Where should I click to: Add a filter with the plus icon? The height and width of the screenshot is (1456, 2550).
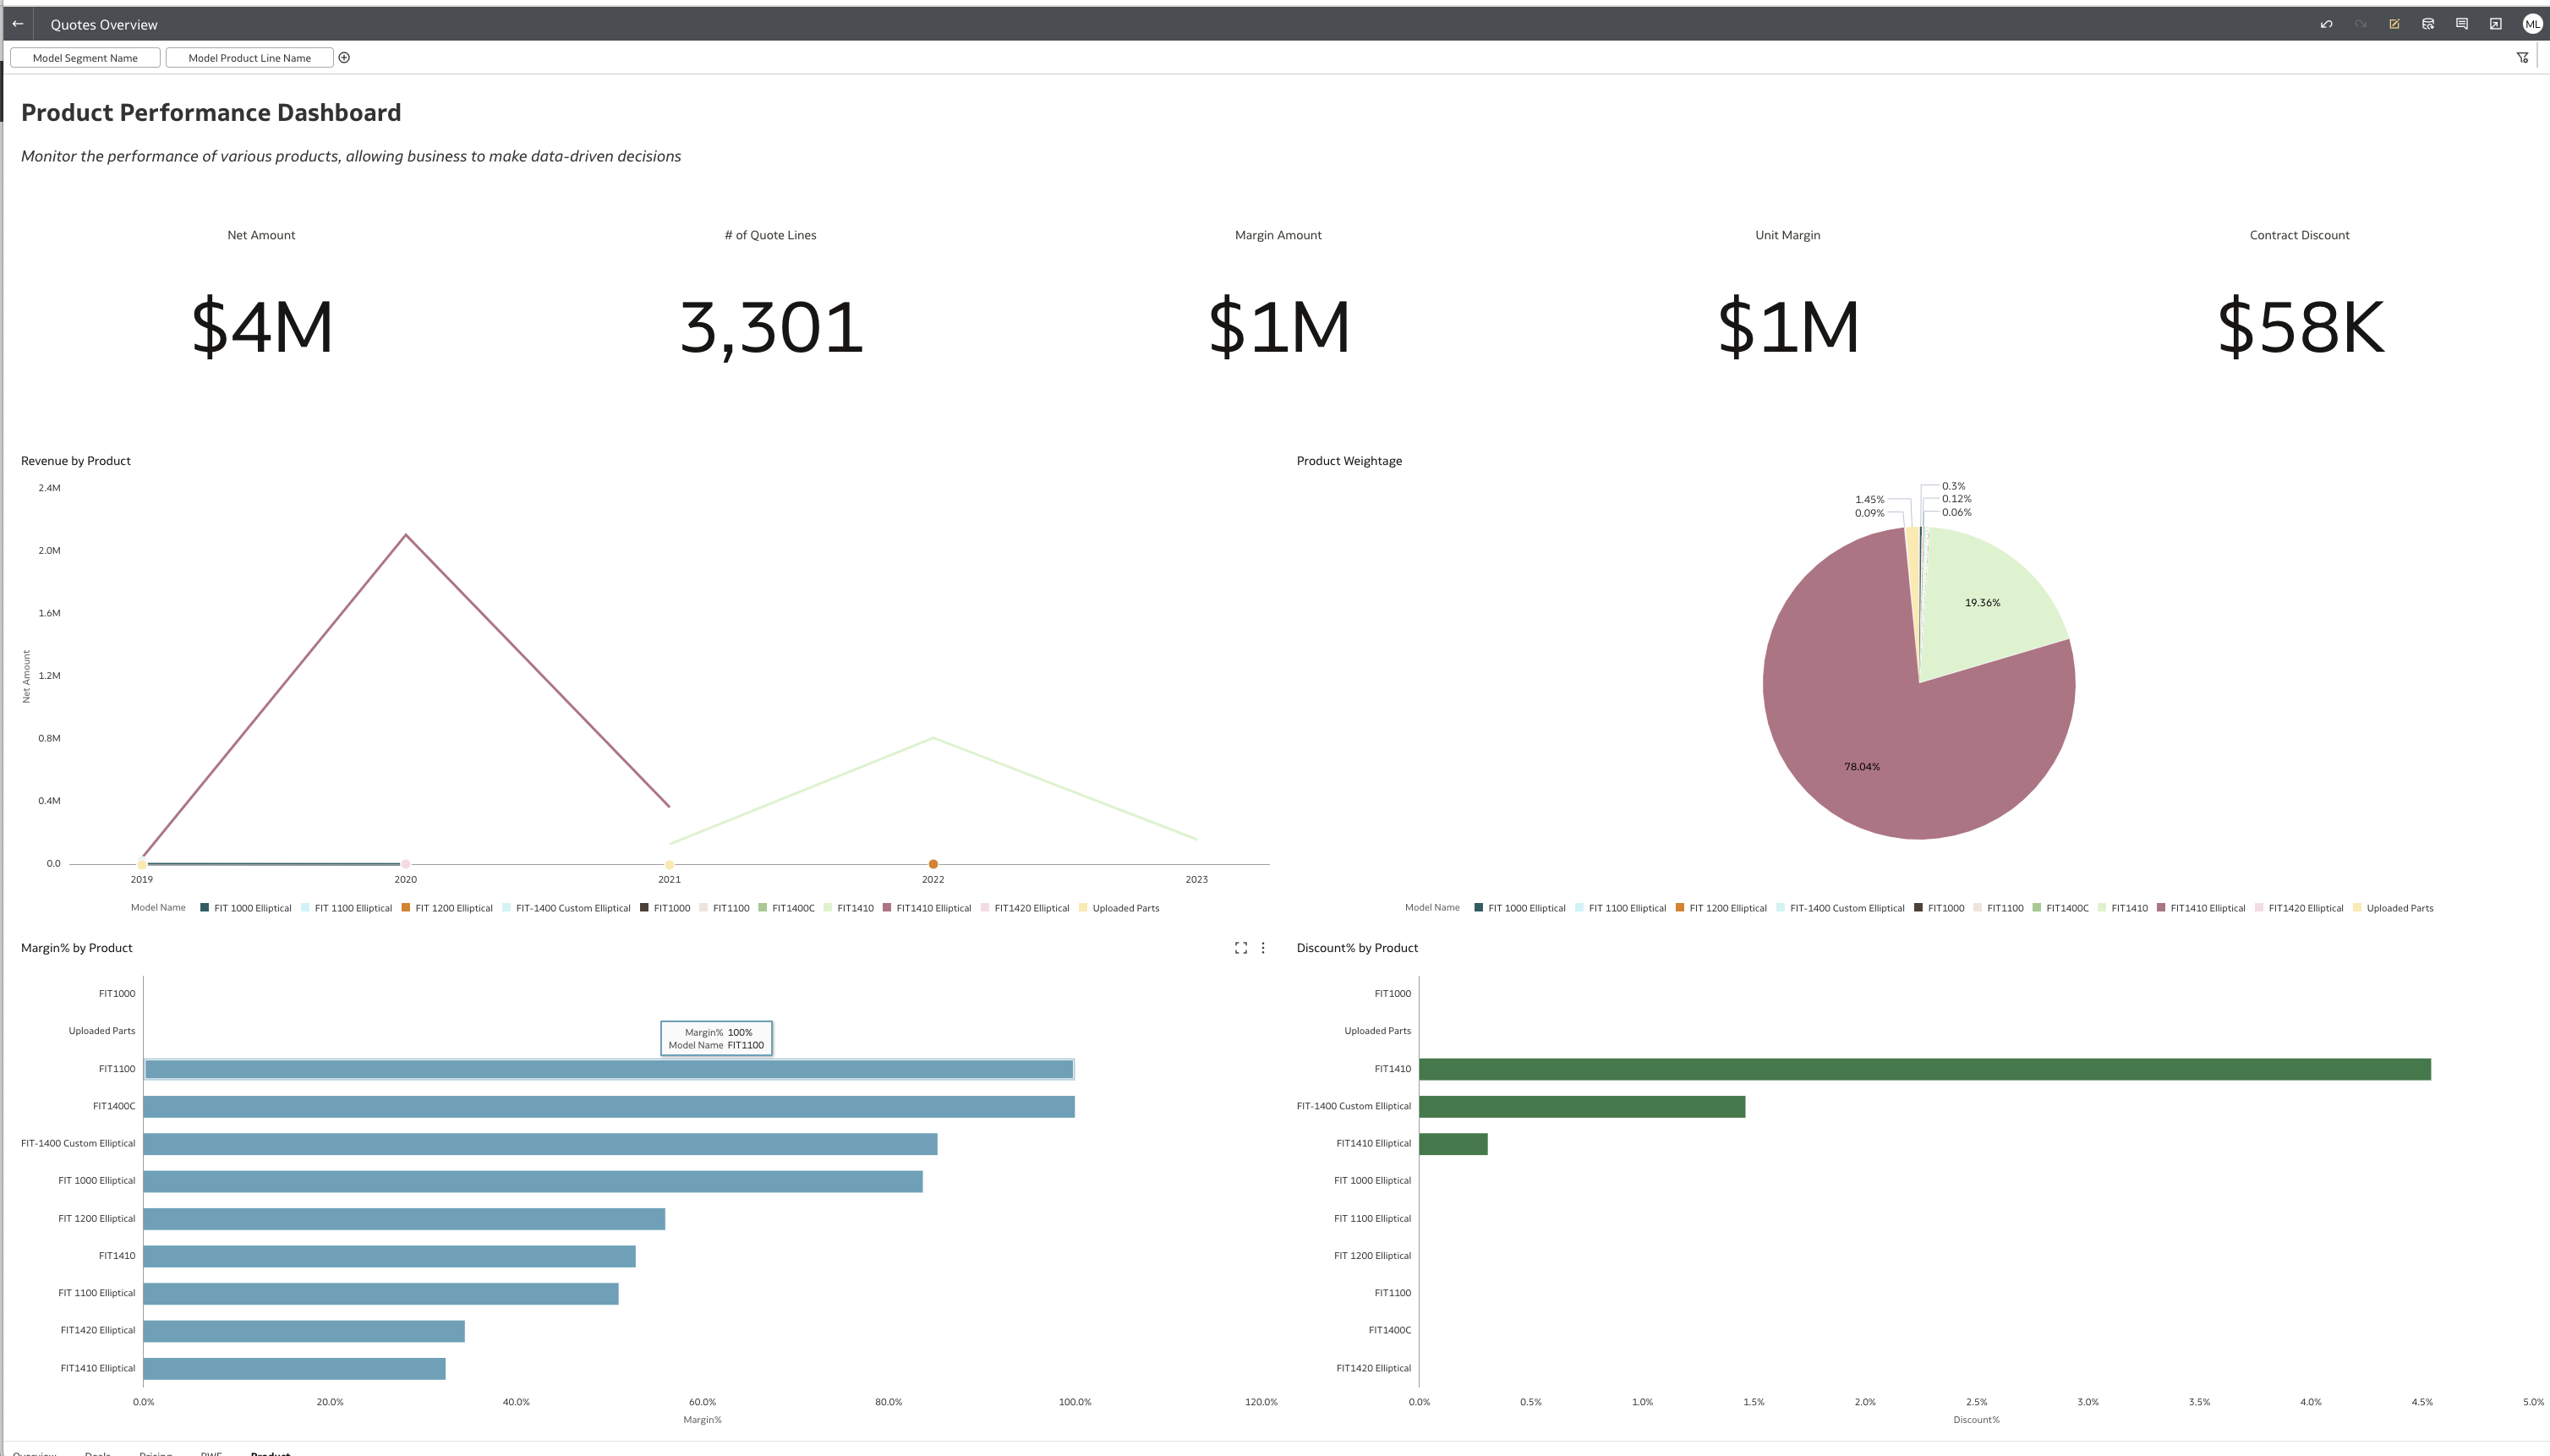click(x=344, y=58)
